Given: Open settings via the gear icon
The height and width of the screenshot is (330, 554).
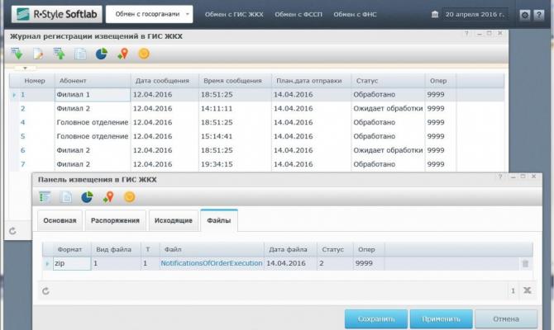Looking at the screenshot, I should pyautogui.click(x=525, y=15).
